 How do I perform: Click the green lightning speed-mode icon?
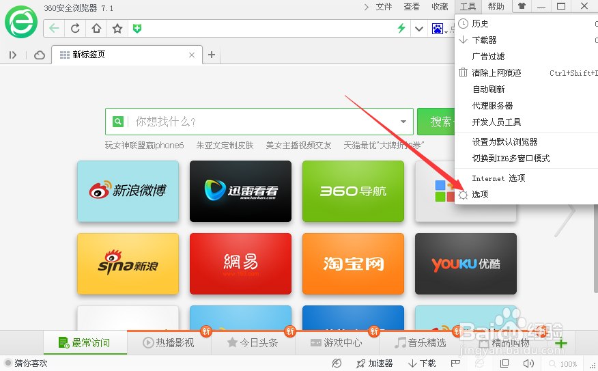coord(401,28)
